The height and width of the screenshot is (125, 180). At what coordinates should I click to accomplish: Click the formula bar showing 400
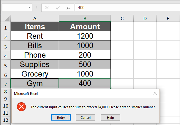pyautogui.click(x=125, y=8)
